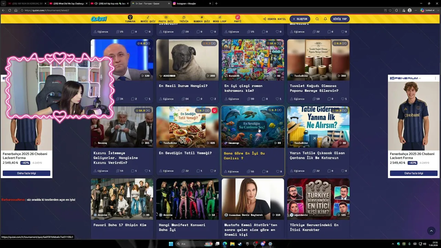Open 'Hangi Manifest Konseri Daha İyi' quiz
This screenshot has width=441, height=248.
(182, 227)
